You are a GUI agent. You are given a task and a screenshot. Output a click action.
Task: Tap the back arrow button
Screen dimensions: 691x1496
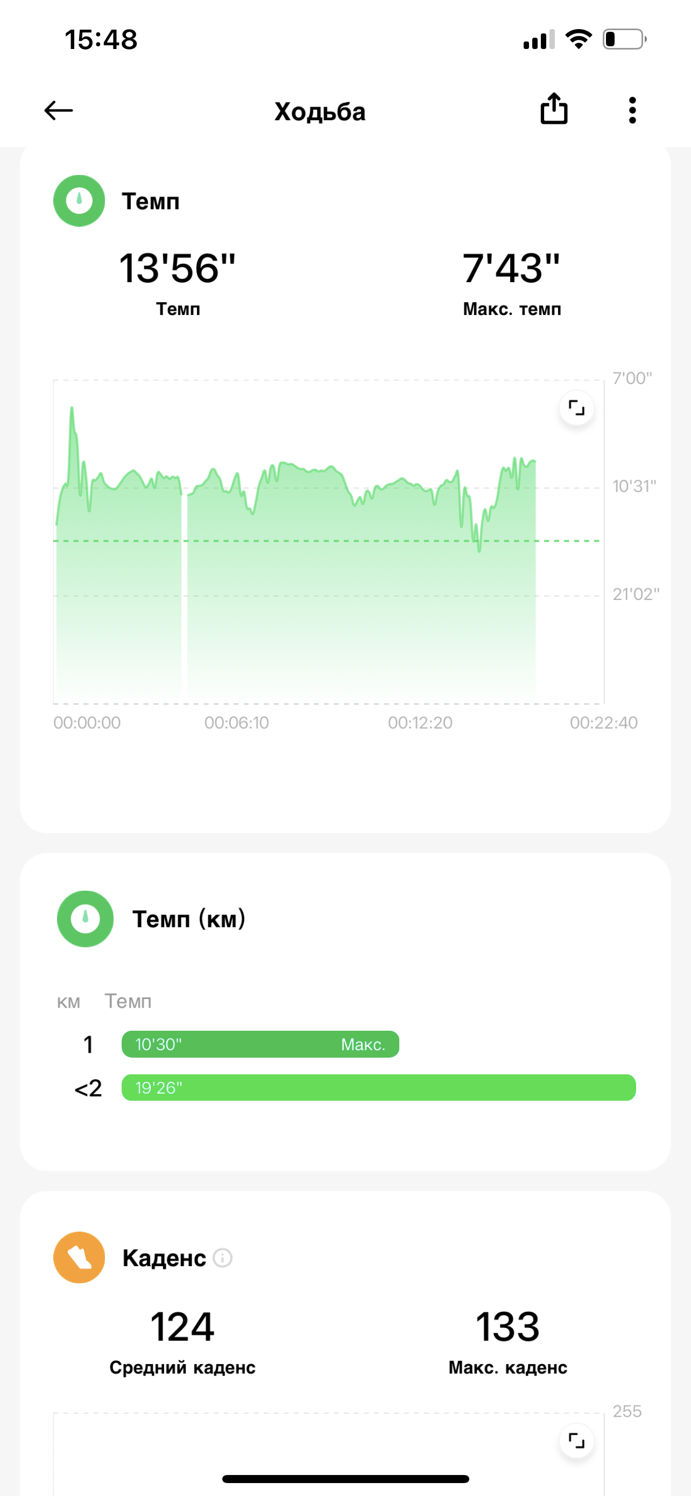click(59, 110)
